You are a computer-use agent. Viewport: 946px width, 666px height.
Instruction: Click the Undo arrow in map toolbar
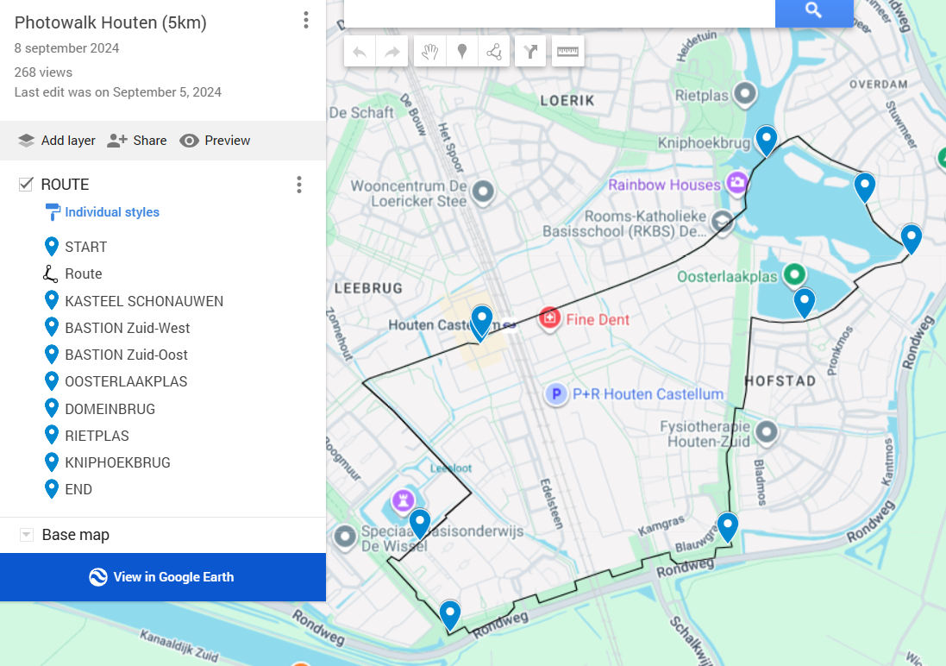point(360,52)
